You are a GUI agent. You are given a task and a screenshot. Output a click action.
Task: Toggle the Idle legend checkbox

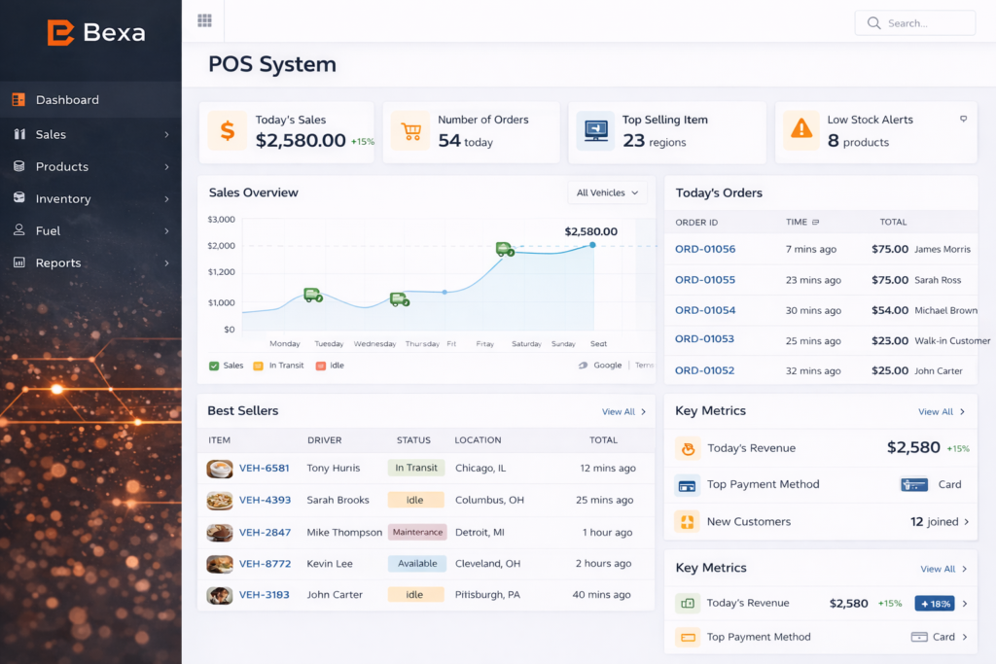321,367
